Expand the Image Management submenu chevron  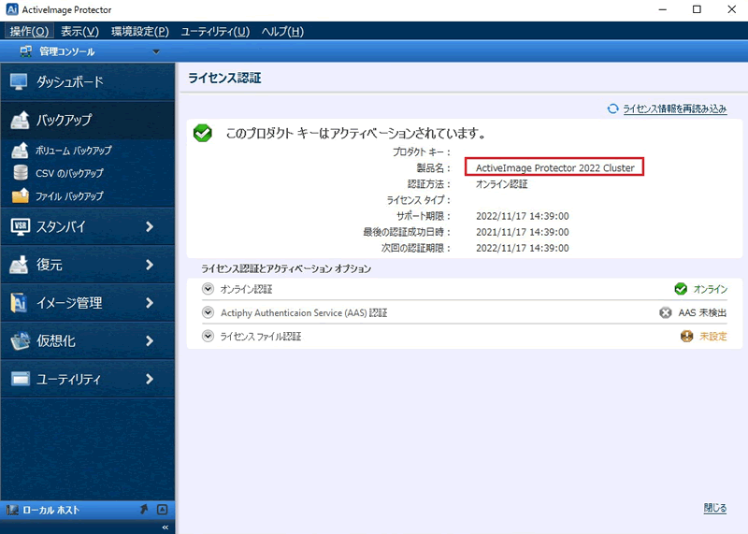pos(150,303)
